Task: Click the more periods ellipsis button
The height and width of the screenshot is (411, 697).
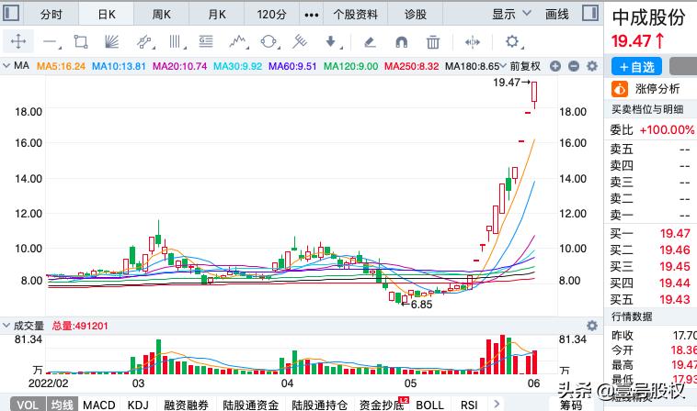Action: point(311,15)
